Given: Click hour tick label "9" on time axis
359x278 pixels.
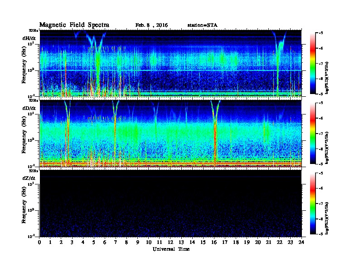Looking at the screenshot, I should coord(137,242).
